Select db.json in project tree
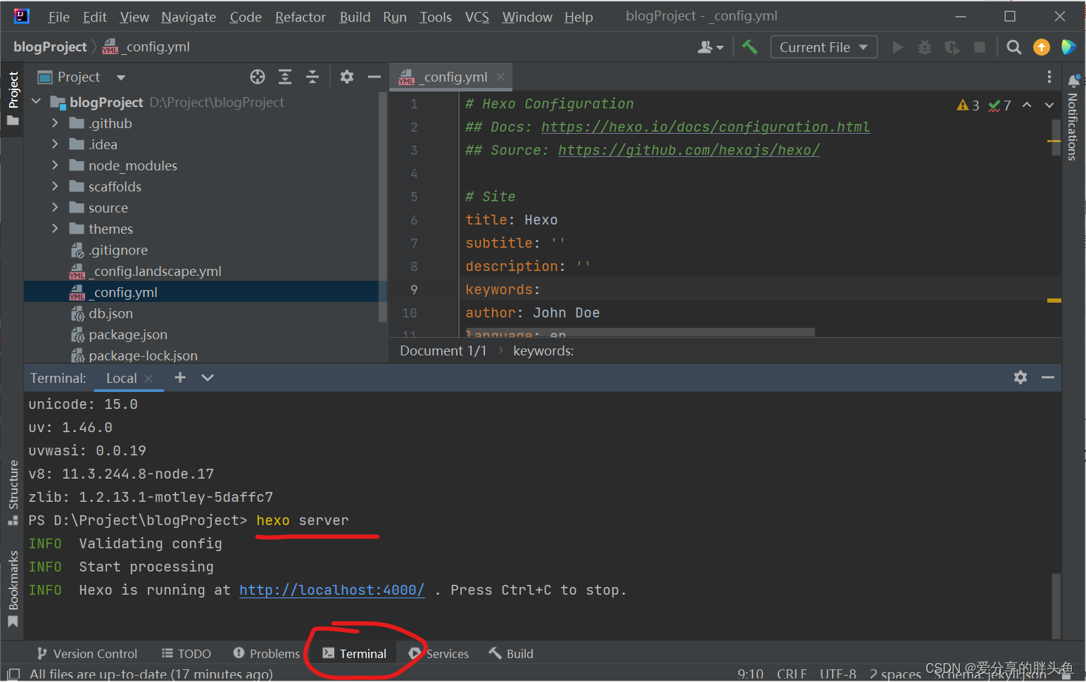 coord(110,313)
